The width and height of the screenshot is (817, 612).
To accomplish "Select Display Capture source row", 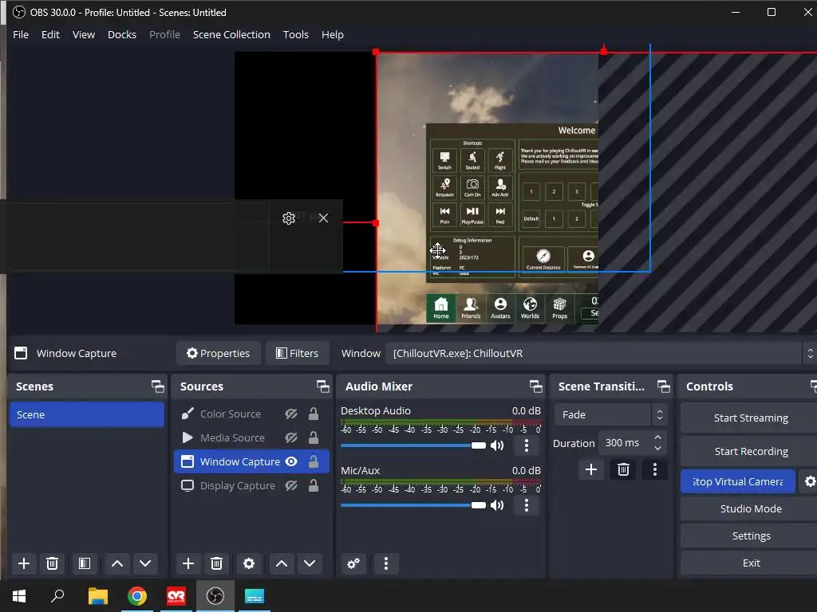I will pyautogui.click(x=251, y=485).
